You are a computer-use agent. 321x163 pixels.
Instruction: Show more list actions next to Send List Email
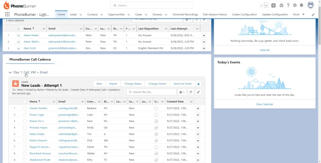click(x=198, y=84)
